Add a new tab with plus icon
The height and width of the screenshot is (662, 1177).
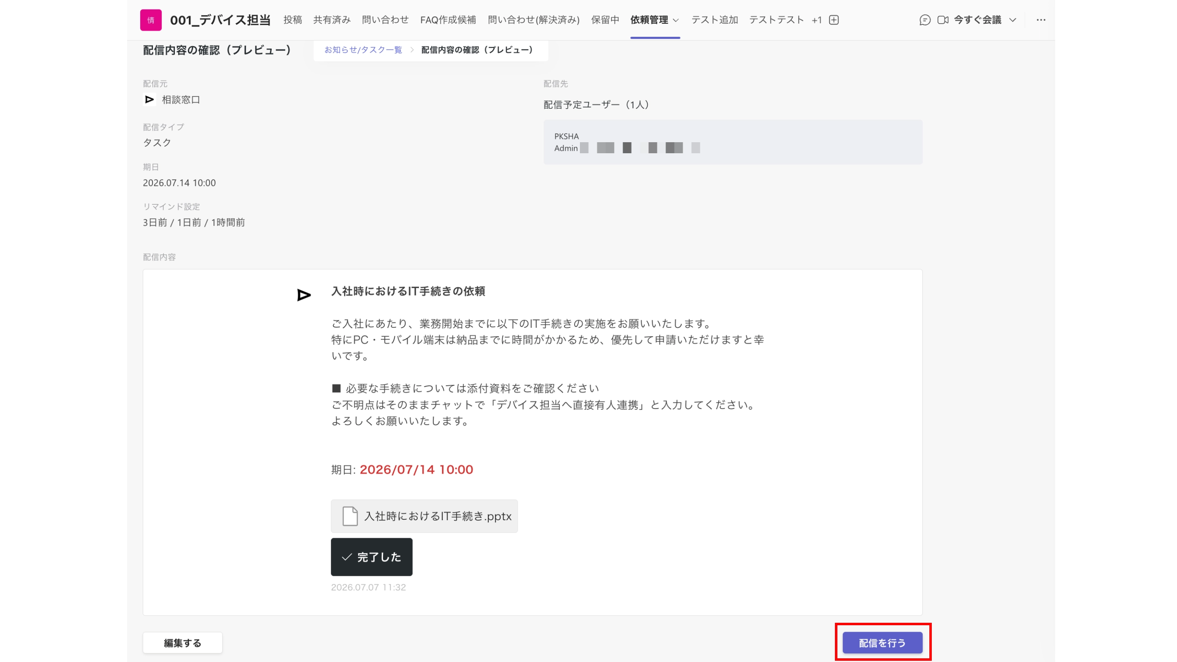point(834,20)
